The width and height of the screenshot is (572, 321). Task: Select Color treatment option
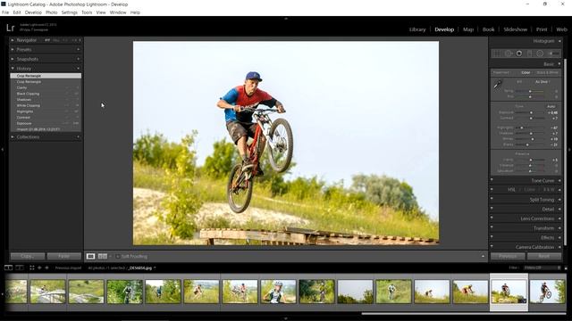tap(526, 72)
